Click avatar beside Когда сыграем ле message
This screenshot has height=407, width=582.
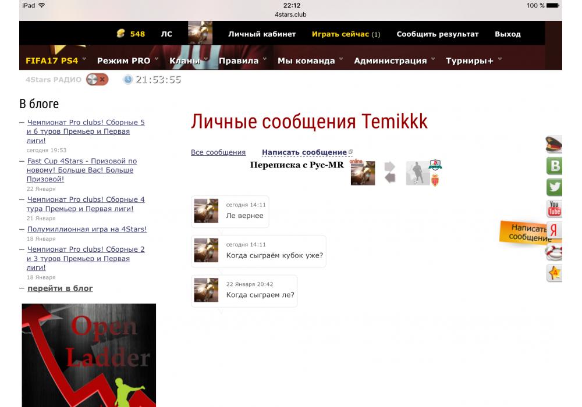click(207, 290)
